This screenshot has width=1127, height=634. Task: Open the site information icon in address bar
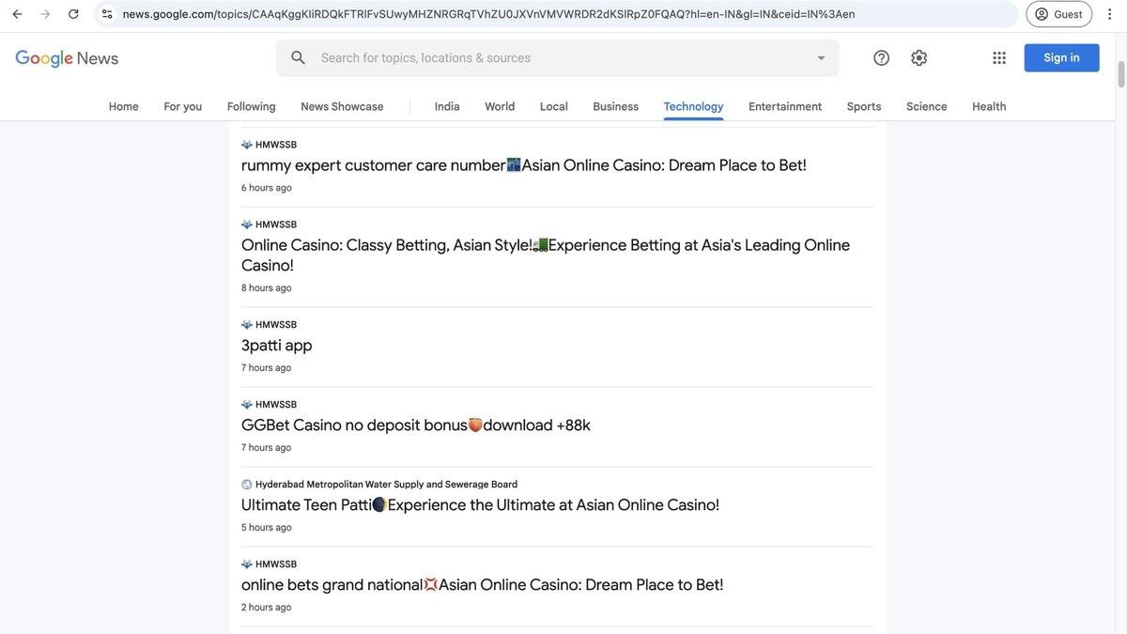pos(107,14)
